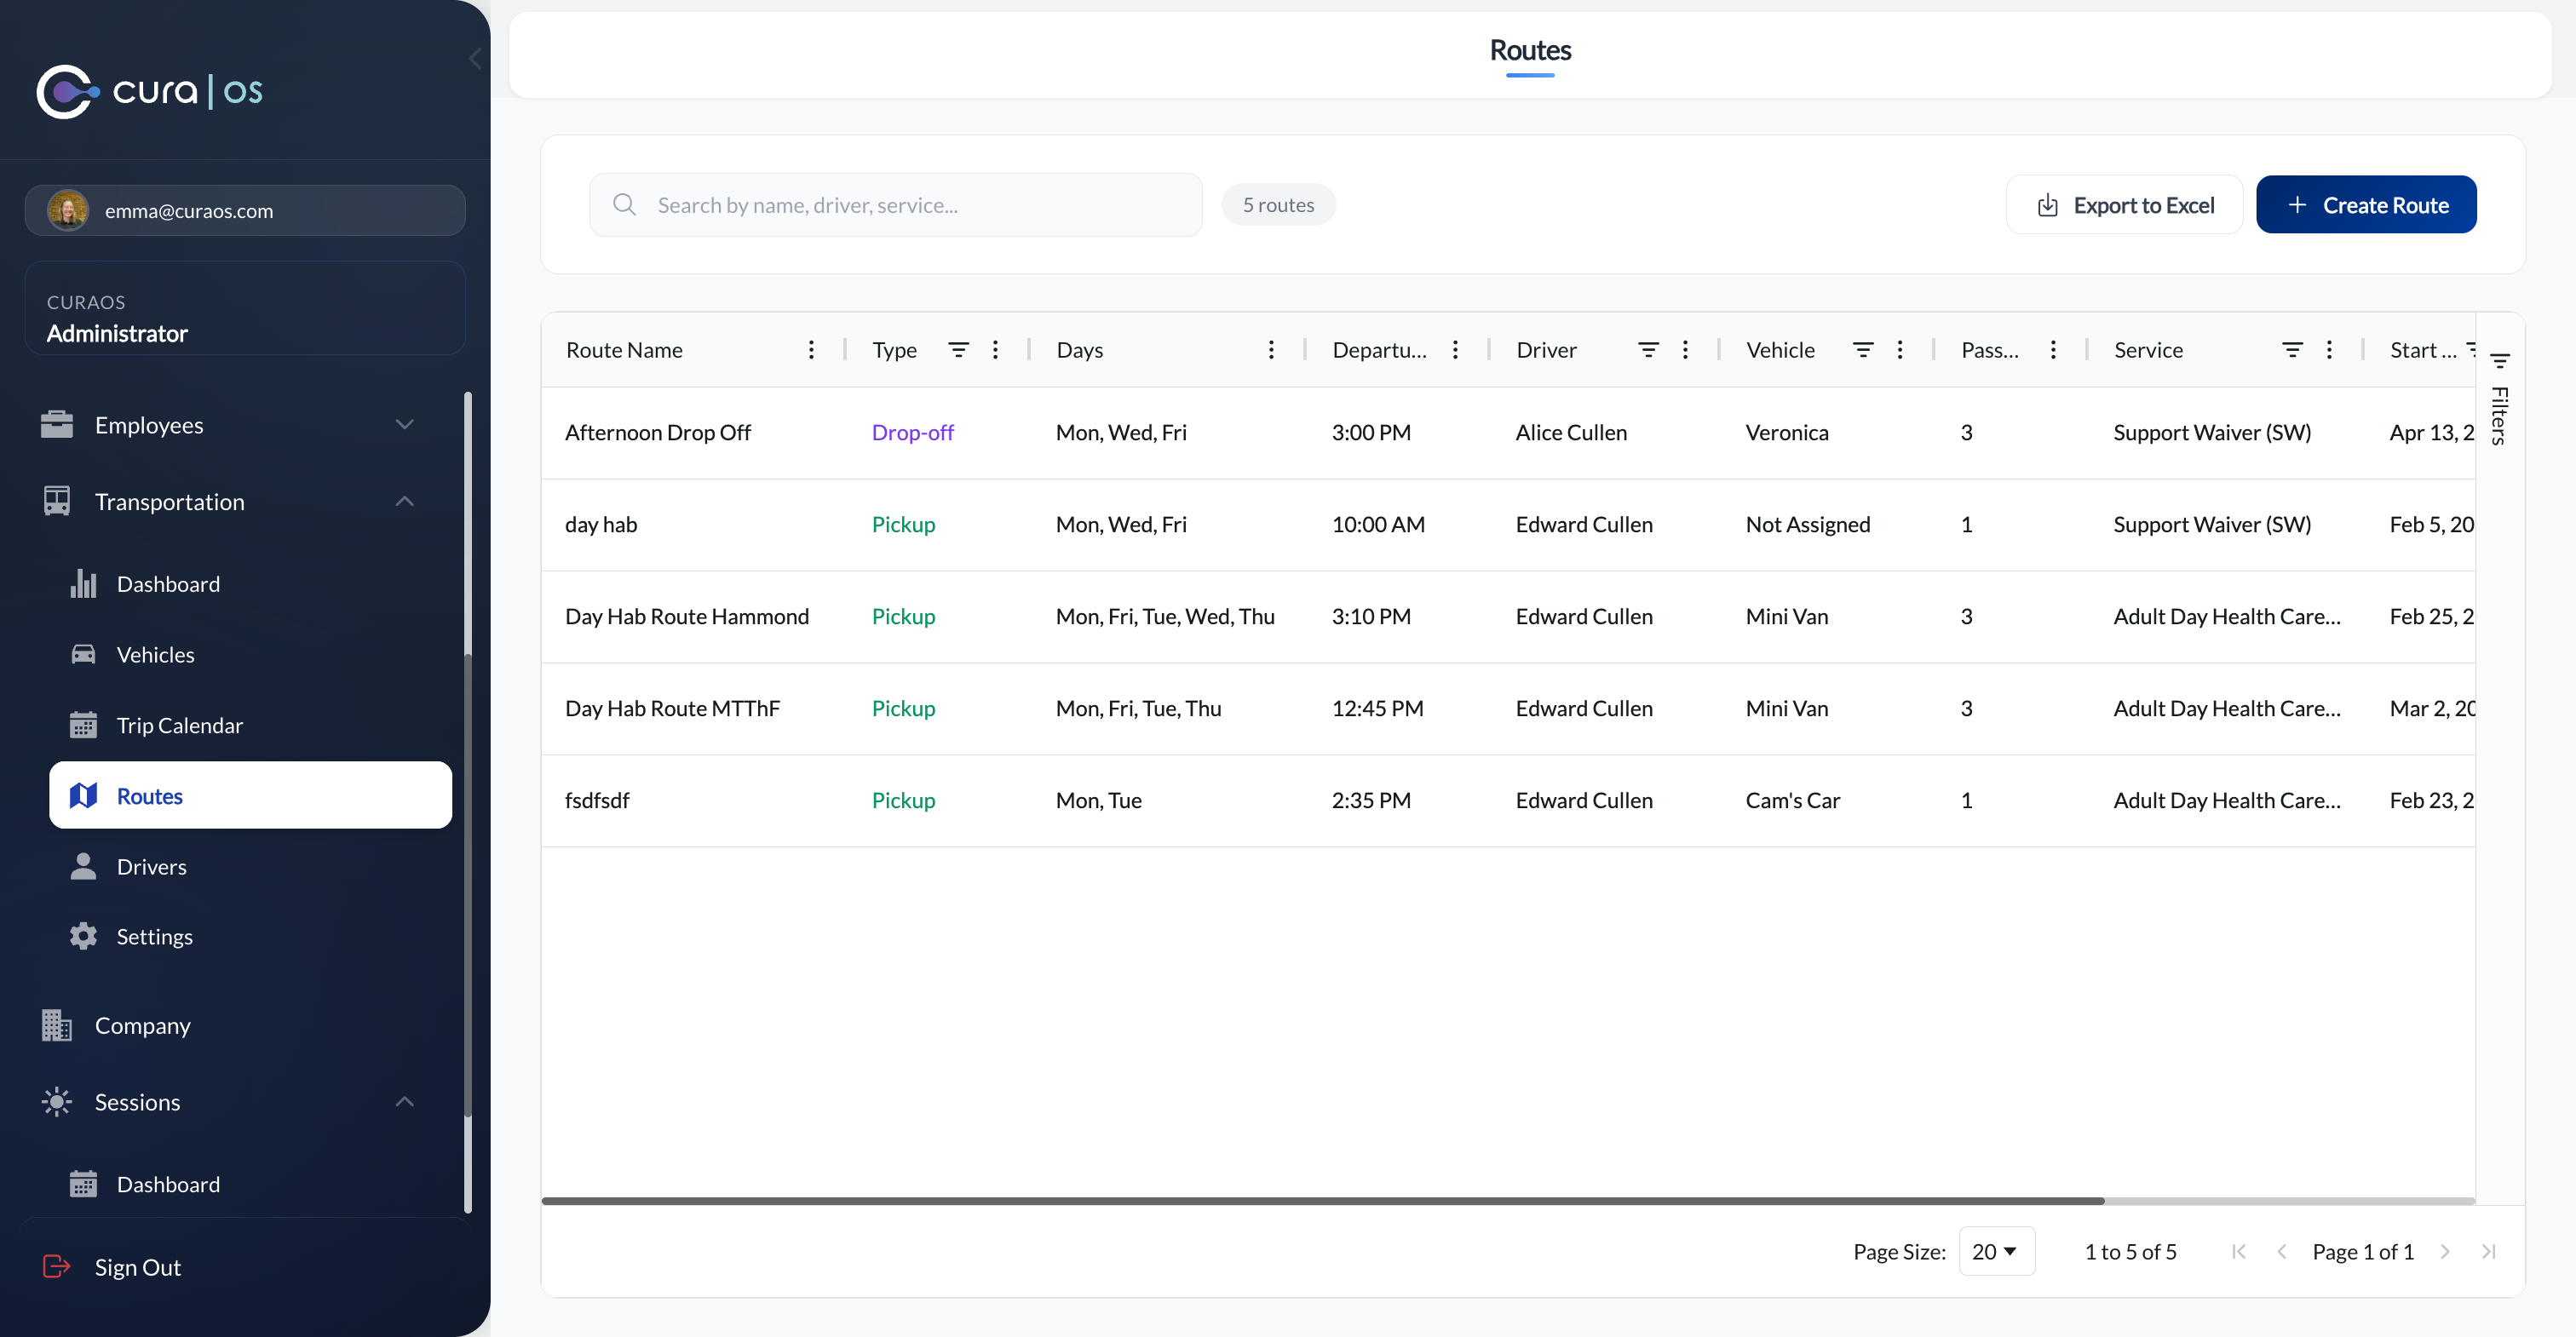Click the Sign Out icon
2576x1337 pixels.
click(x=57, y=1267)
